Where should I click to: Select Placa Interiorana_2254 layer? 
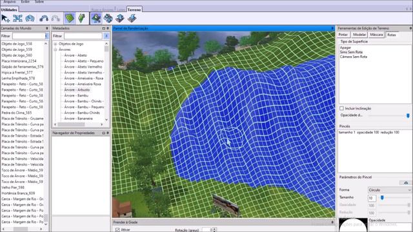(x=19, y=61)
